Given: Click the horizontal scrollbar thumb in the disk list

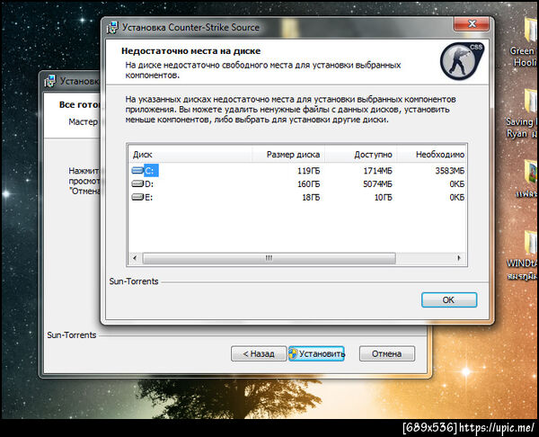Looking at the screenshot, I should pos(269,258).
